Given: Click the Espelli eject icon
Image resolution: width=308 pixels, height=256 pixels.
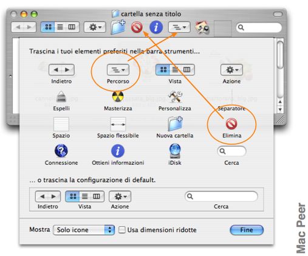Looking at the screenshot, I should (x=61, y=97).
